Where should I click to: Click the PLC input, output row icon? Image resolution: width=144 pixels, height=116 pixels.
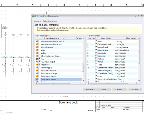point(37,62)
